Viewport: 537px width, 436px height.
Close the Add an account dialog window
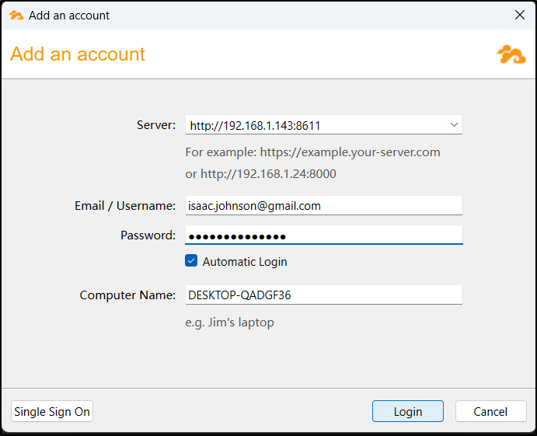coord(520,15)
